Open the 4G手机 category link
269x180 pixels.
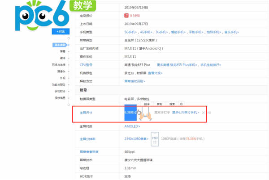point(146,32)
